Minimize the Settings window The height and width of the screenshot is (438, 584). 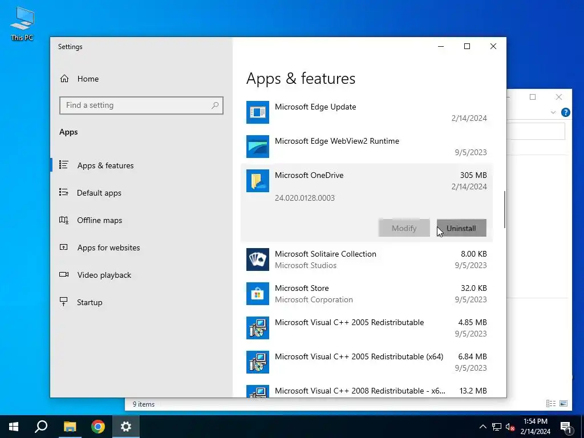441,46
